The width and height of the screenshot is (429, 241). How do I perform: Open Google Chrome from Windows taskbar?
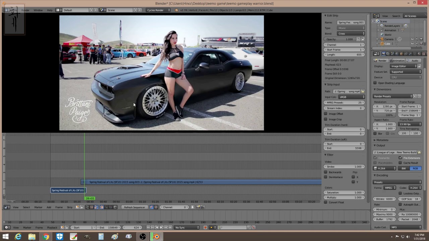[46, 237]
